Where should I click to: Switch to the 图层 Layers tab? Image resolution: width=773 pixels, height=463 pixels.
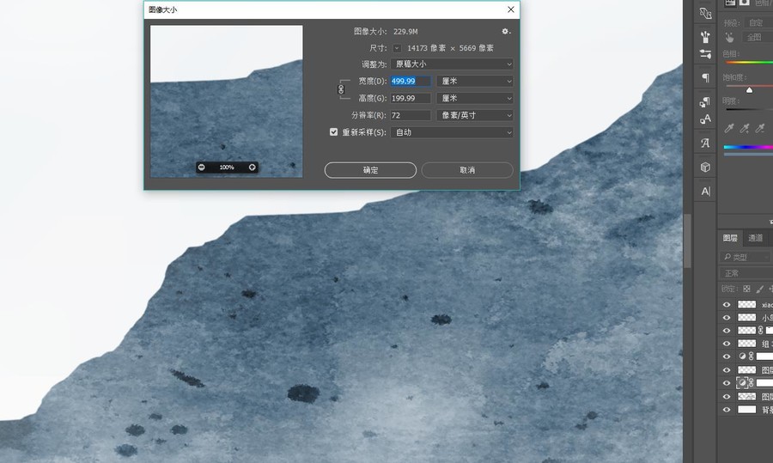point(730,238)
